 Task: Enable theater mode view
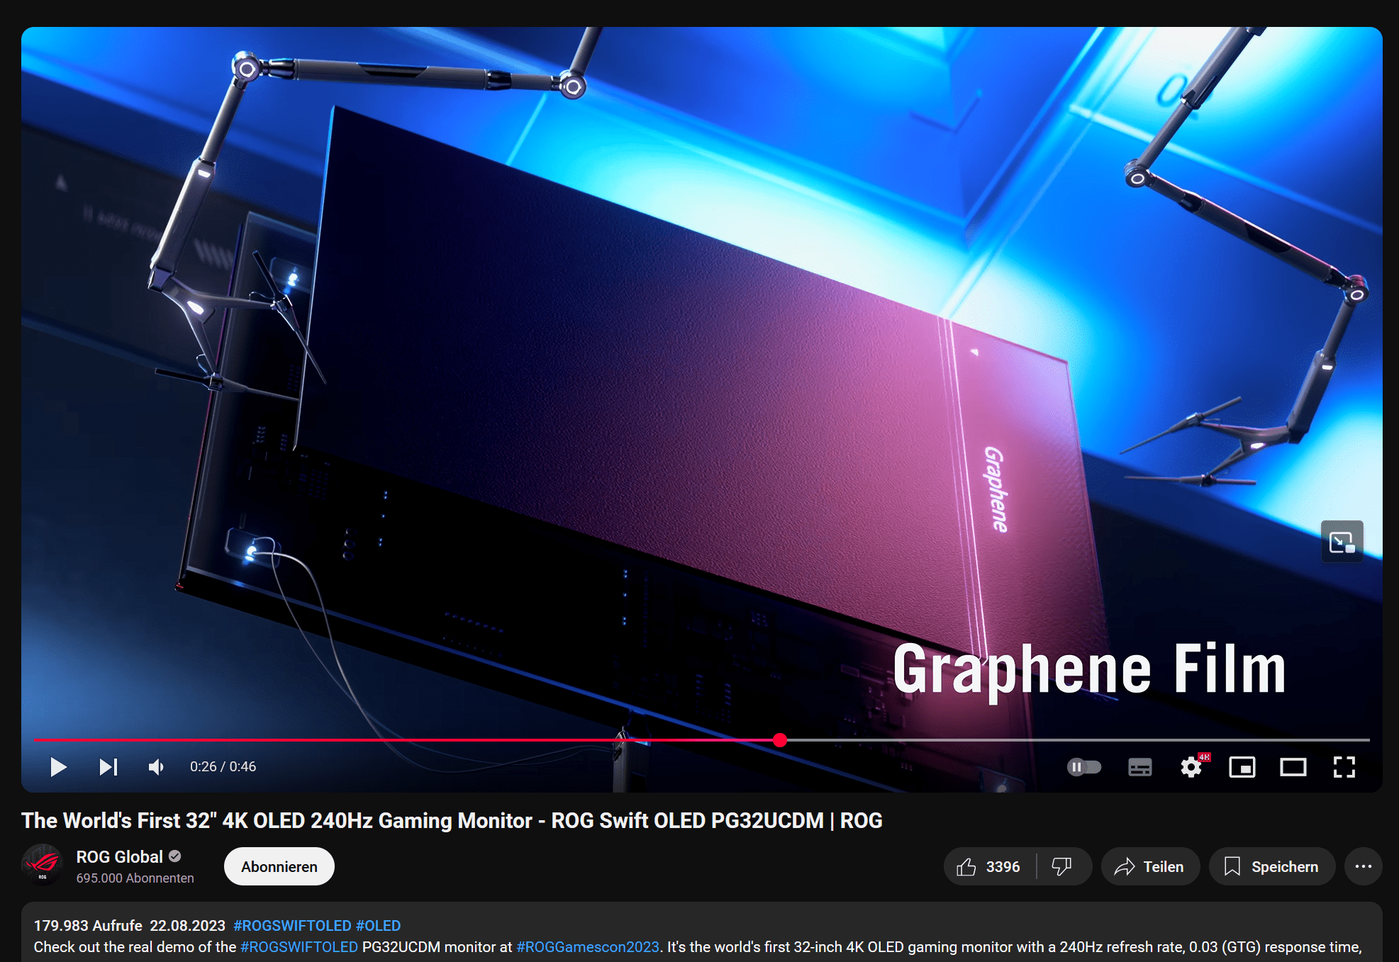click(x=1293, y=767)
